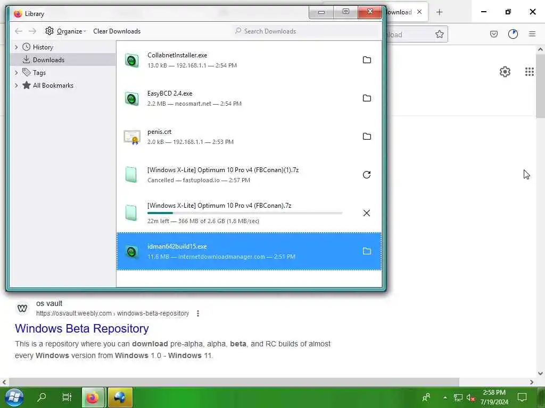Open containing folder for penis.crt
Screen dimensions: 545x408
[367, 137]
